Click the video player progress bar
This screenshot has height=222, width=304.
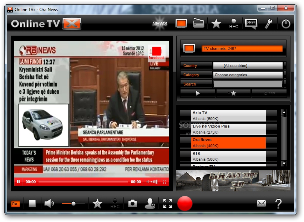[83, 182]
